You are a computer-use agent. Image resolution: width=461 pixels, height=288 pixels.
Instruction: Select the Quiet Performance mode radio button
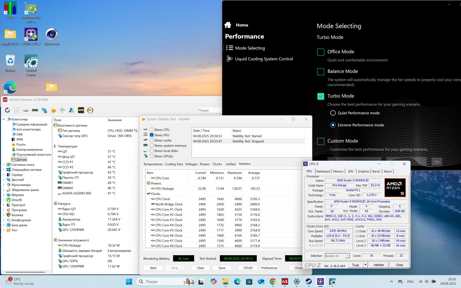click(333, 113)
